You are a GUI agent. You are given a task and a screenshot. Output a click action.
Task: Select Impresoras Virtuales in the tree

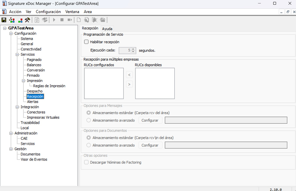click(x=43, y=118)
